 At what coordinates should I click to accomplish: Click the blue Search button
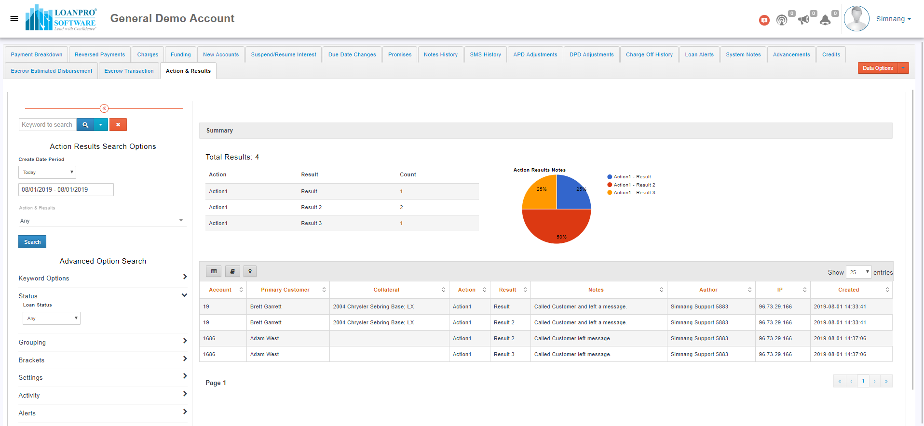(x=32, y=242)
